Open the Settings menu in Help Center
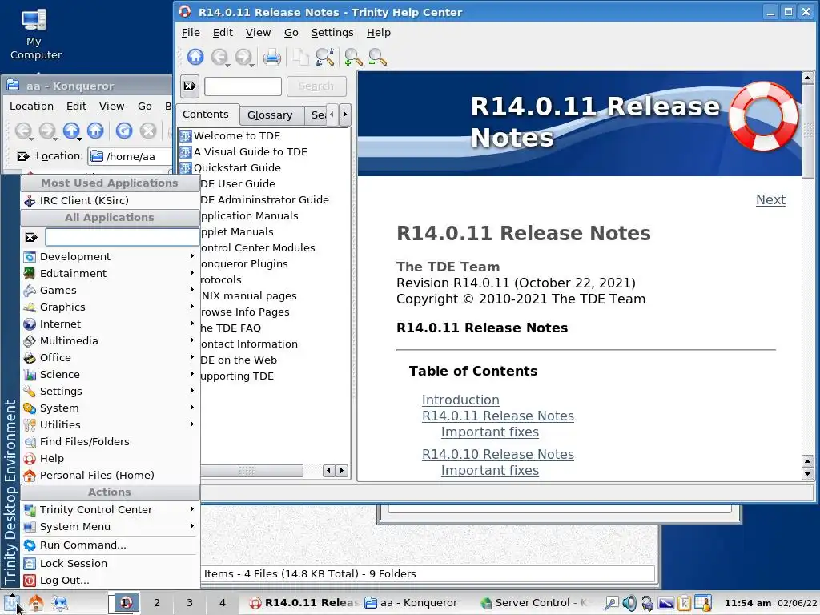This screenshot has height=615, width=820. point(332,32)
